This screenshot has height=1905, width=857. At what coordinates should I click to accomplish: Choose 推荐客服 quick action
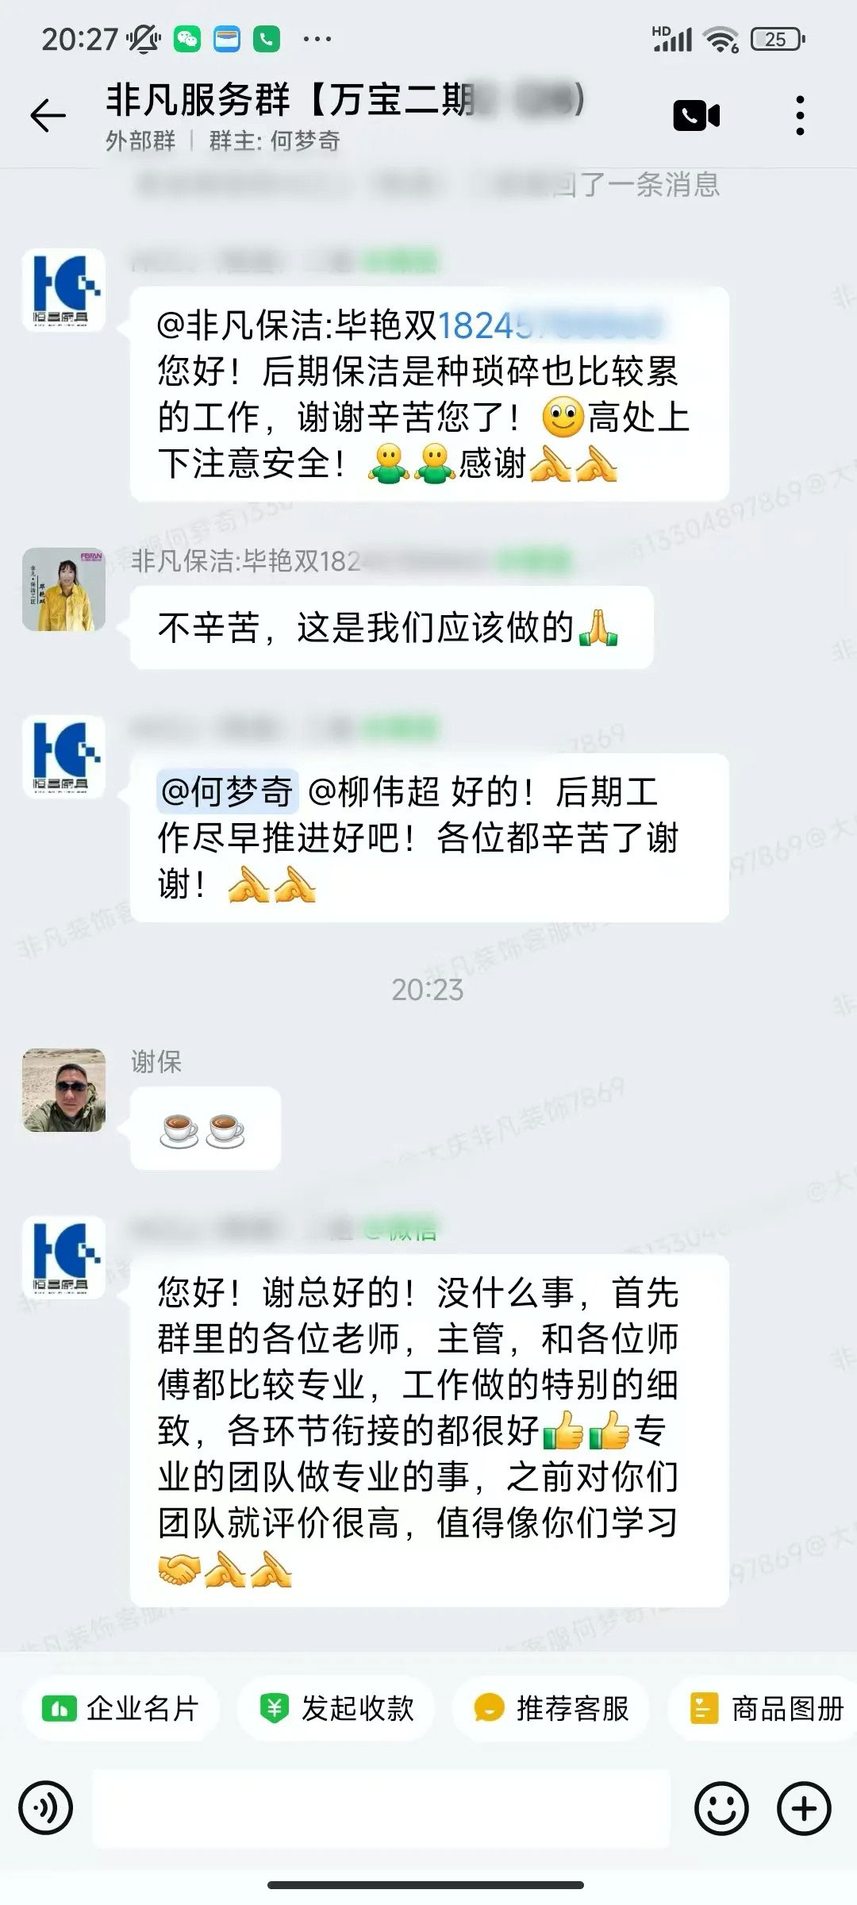tap(551, 1709)
